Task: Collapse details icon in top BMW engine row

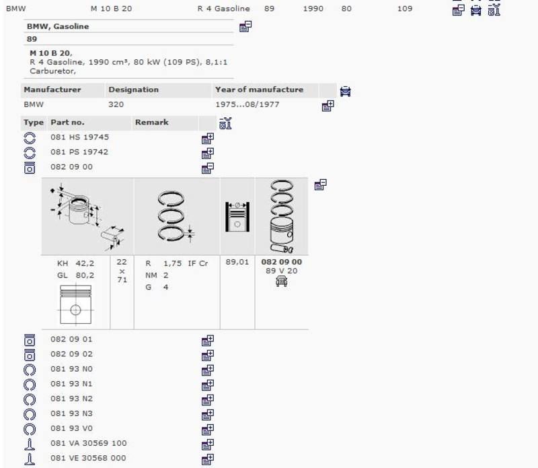Action: point(459,10)
